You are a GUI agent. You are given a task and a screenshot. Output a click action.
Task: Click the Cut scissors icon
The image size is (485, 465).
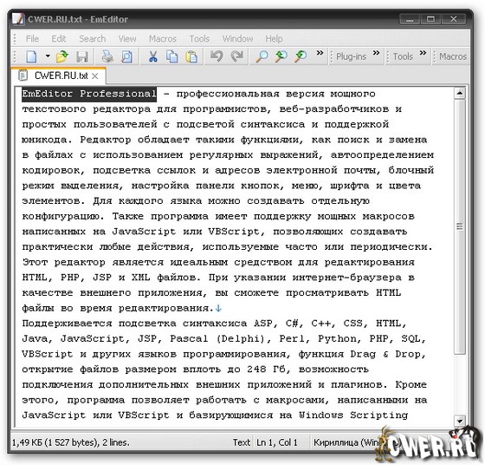(152, 56)
